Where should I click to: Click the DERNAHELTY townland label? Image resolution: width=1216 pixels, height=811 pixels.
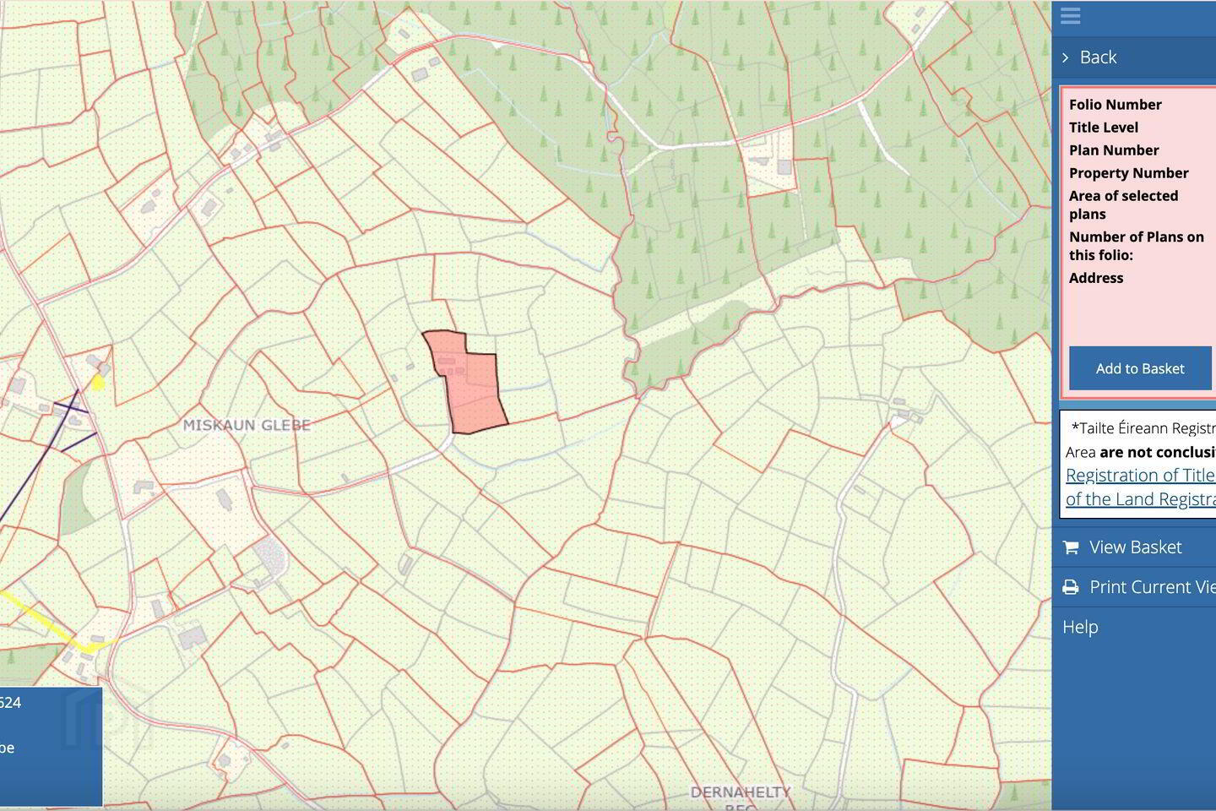(741, 792)
